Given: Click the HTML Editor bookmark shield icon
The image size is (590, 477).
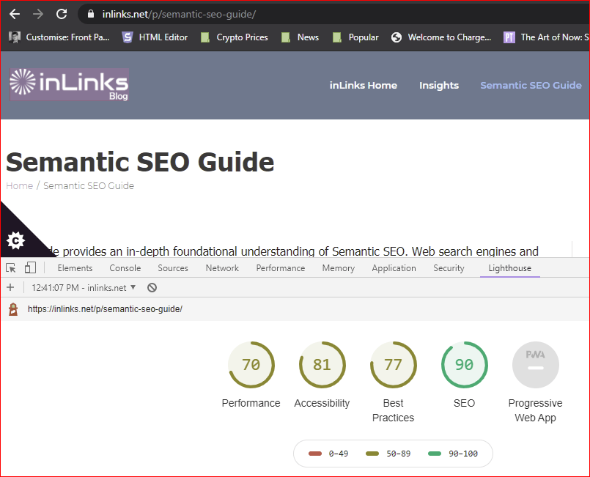Looking at the screenshot, I should (128, 37).
